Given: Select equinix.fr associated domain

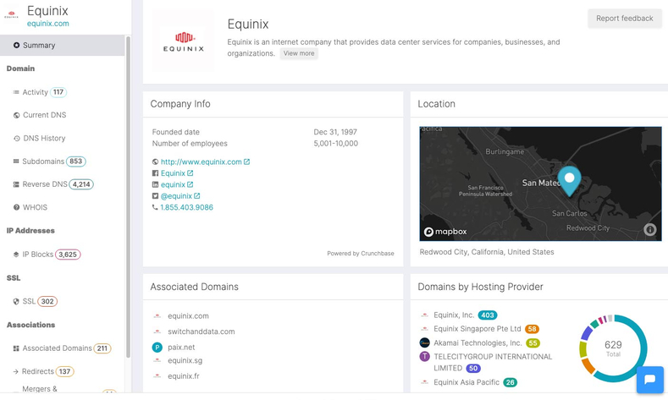Looking at the screenshot, I should click(184, 376).
